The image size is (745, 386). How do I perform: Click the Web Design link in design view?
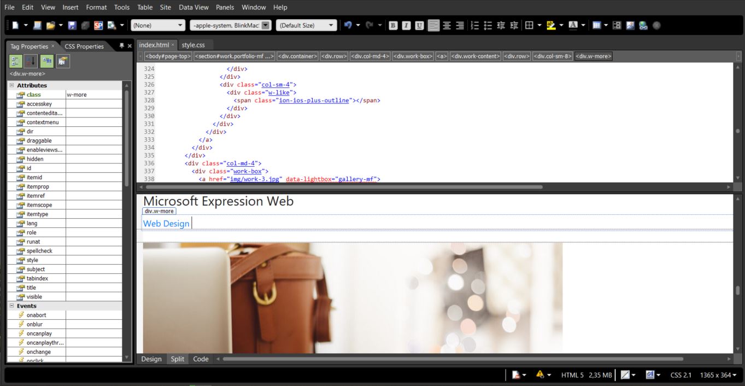coord(166,224)
